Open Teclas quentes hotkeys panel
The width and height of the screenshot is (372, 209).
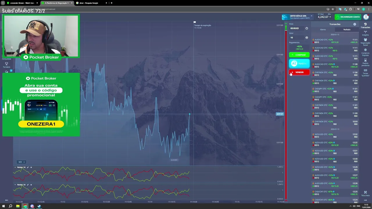(365, 73)
